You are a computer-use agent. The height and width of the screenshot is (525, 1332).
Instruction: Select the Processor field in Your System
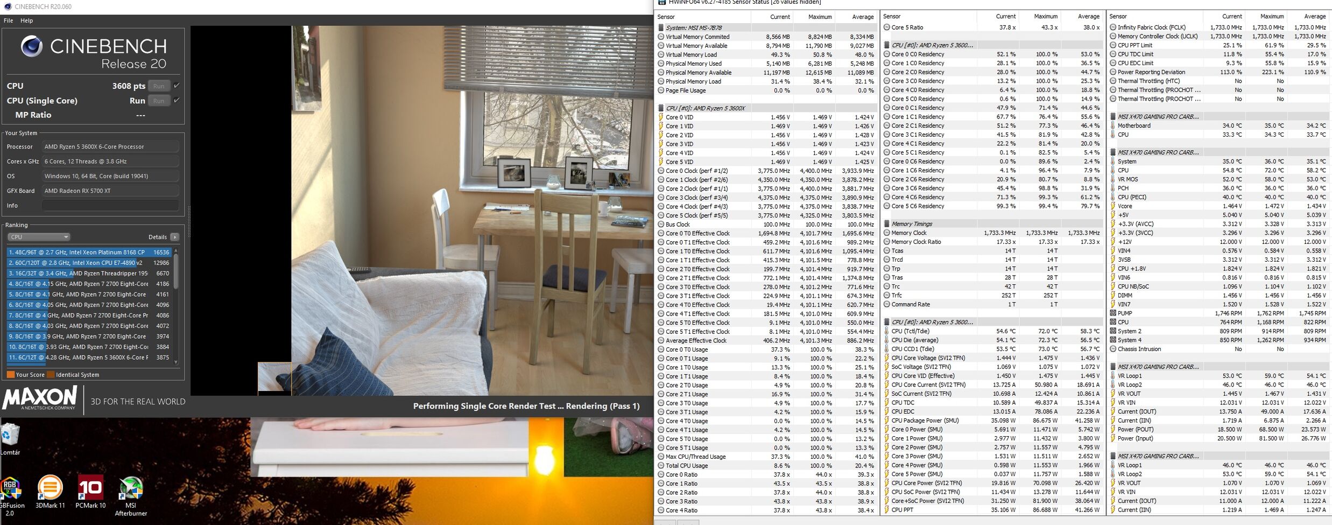click(110, 146)
